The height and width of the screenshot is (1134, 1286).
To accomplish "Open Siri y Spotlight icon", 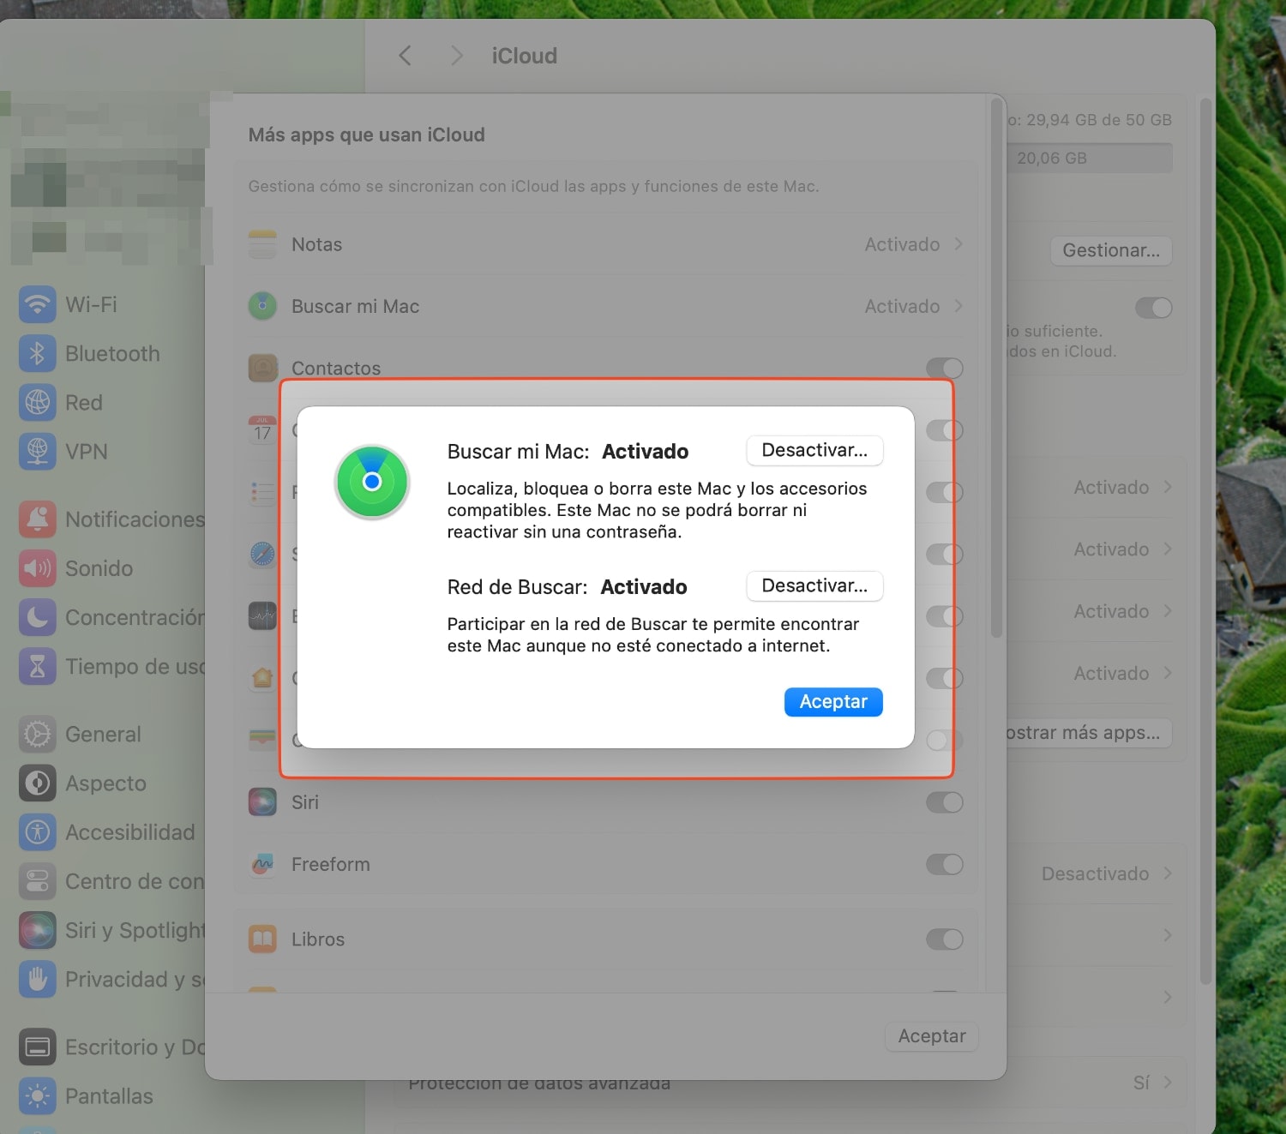I will point(37,930).
